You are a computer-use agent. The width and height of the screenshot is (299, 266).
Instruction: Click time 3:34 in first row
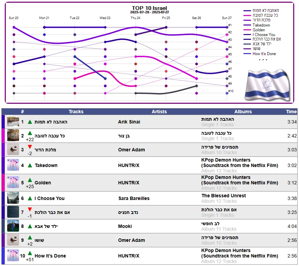click(292, 122)
